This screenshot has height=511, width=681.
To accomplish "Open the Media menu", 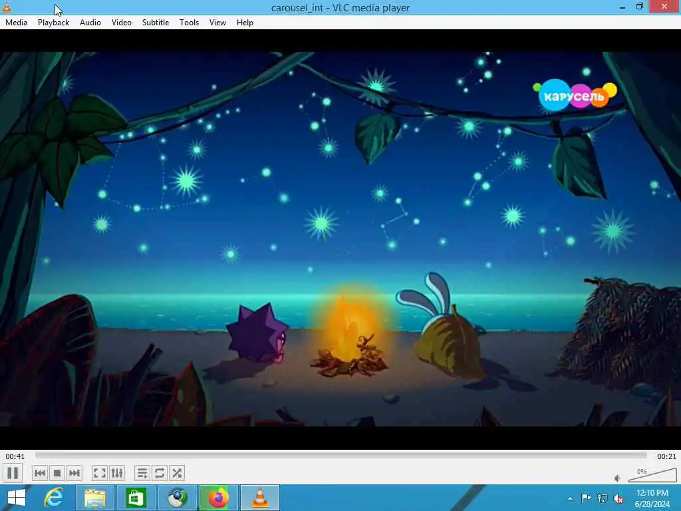I will point(16,23).
